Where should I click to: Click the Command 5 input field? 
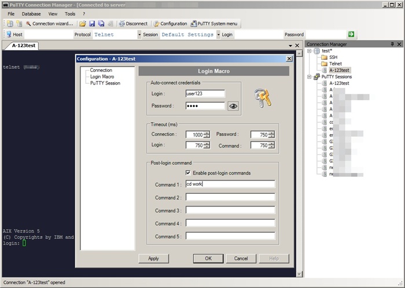pyautogui.click(x=230, y=236)
